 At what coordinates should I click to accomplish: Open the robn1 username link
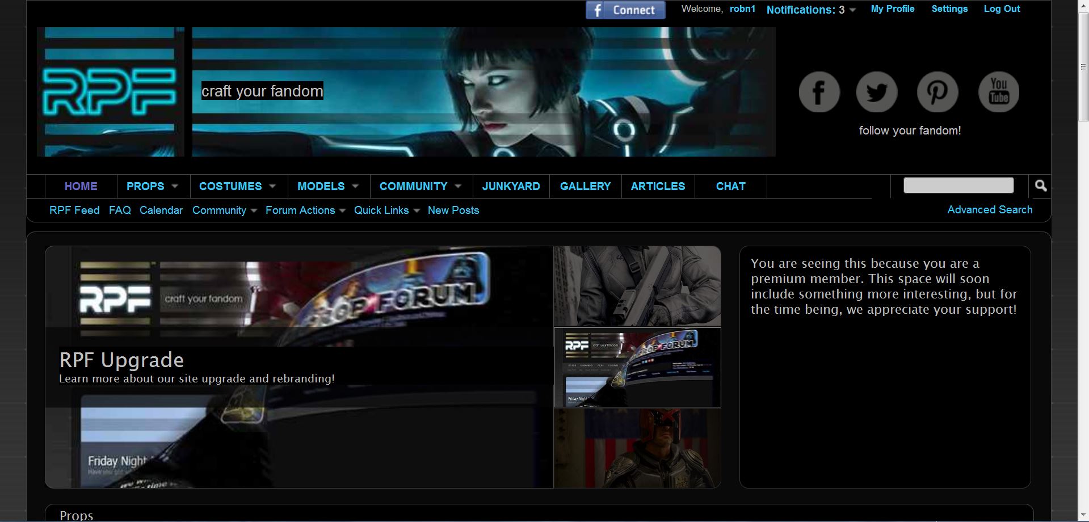742,9
